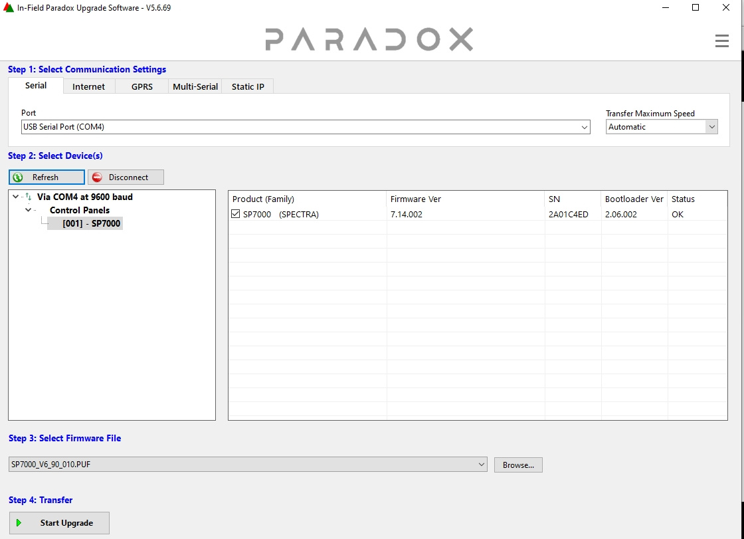Click the green globe Refresh icon
The image size is (744, 539).
(17, 177)
